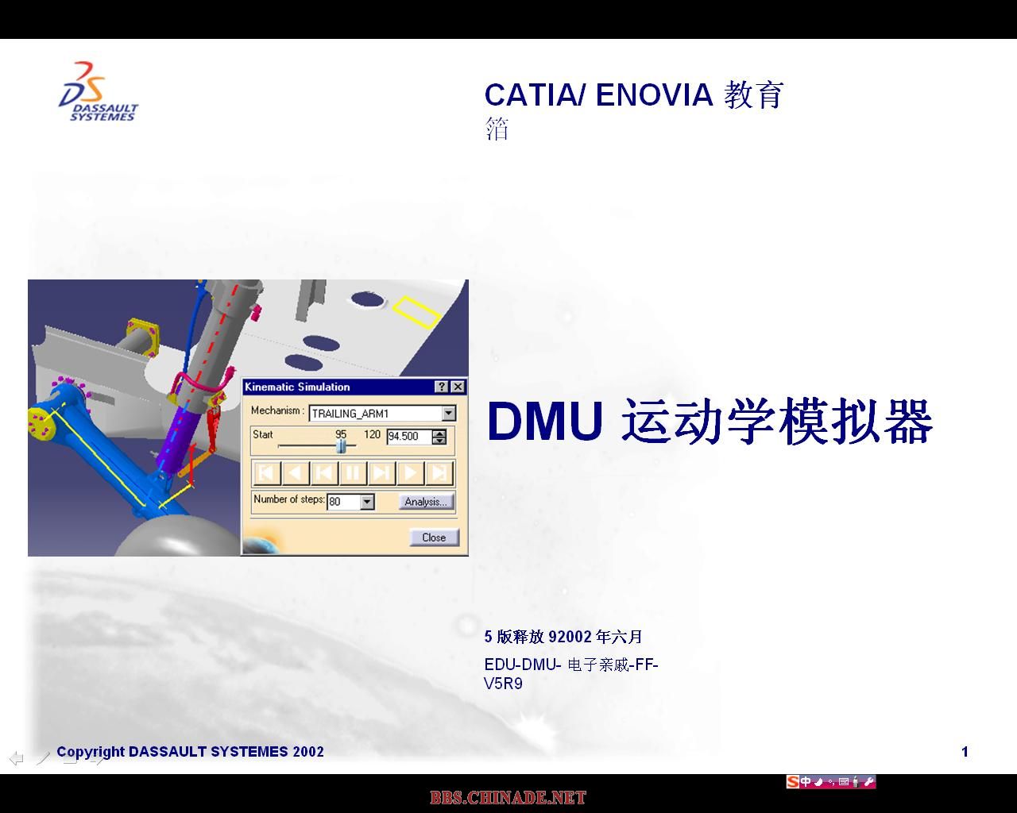Increase the 94.500 value with up arrow
This screenshot has width=1017, height=813.
coord(439,433)
